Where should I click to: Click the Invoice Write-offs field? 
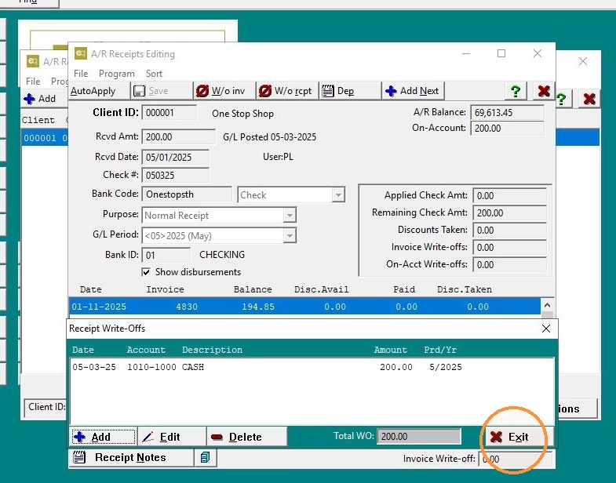point(509,248)
